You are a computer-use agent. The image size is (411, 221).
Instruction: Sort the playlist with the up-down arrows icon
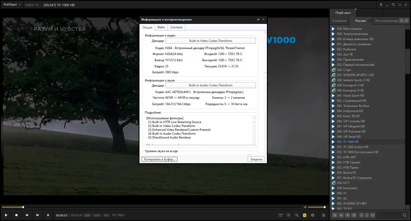tap(372, 215)
